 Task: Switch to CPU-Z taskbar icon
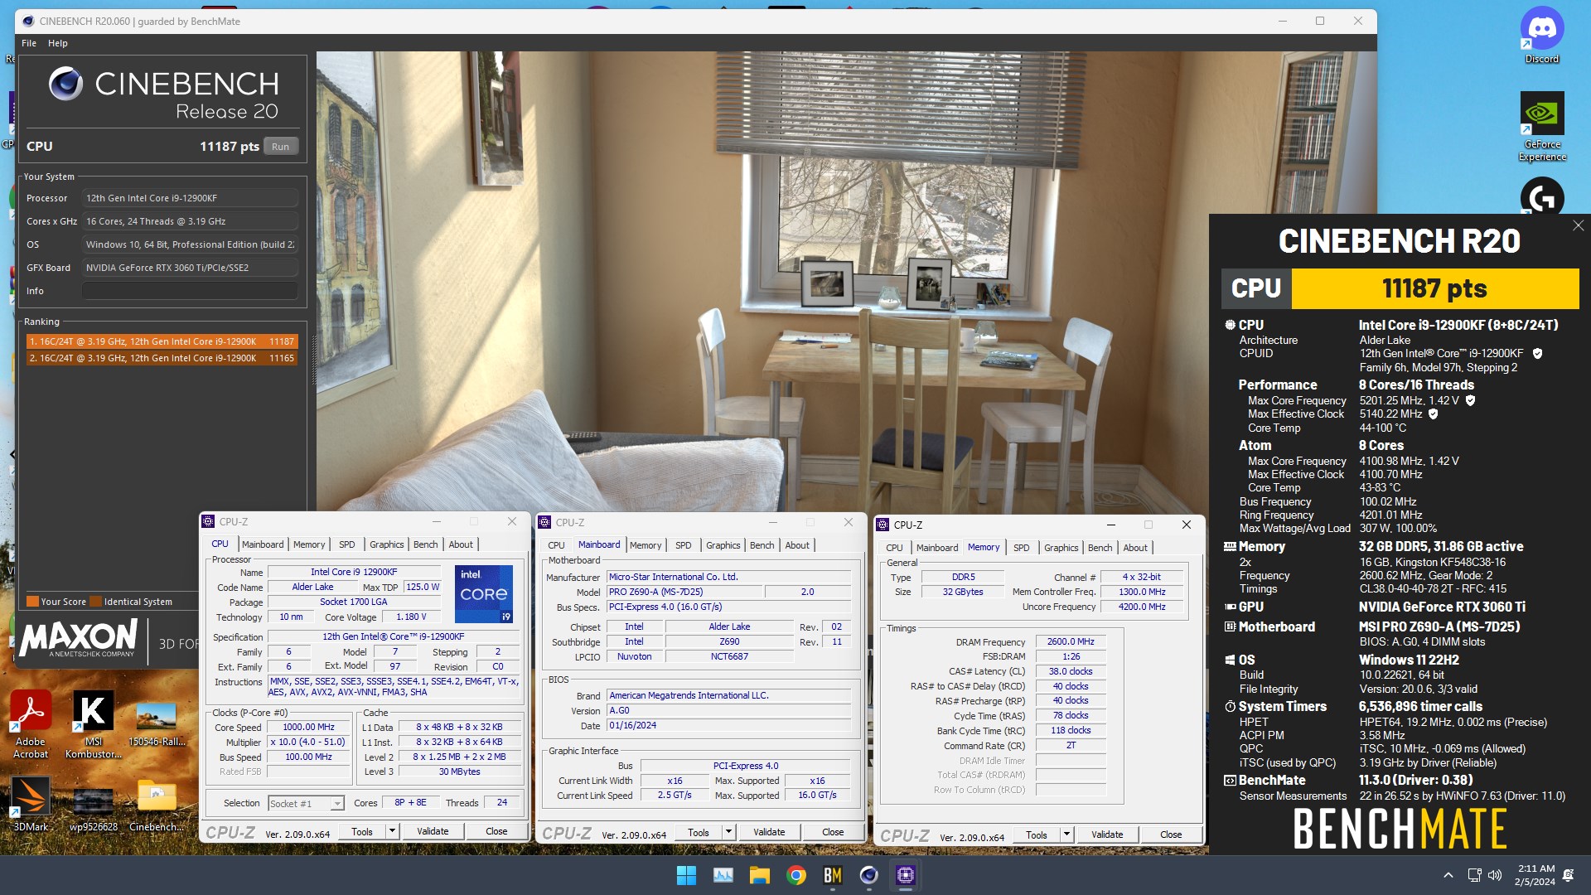pos(905,875)
